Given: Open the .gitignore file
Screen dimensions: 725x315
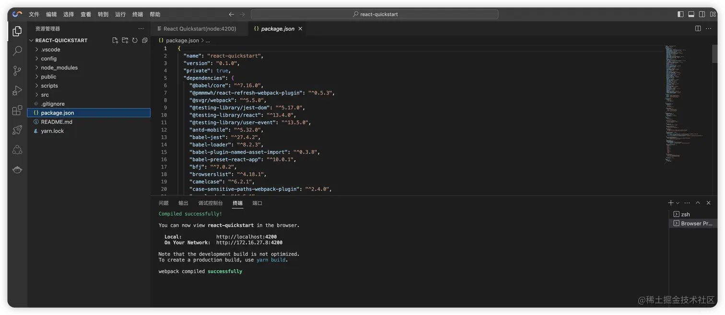Looking at the screenshot, I should (x=89, y=104).
